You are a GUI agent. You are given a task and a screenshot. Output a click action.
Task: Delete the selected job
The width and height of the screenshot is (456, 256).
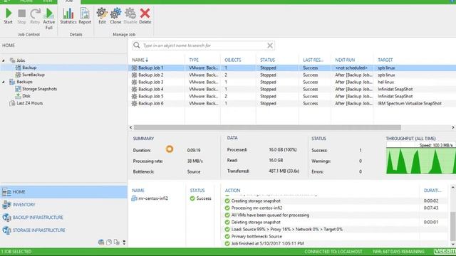coord(145,16)
